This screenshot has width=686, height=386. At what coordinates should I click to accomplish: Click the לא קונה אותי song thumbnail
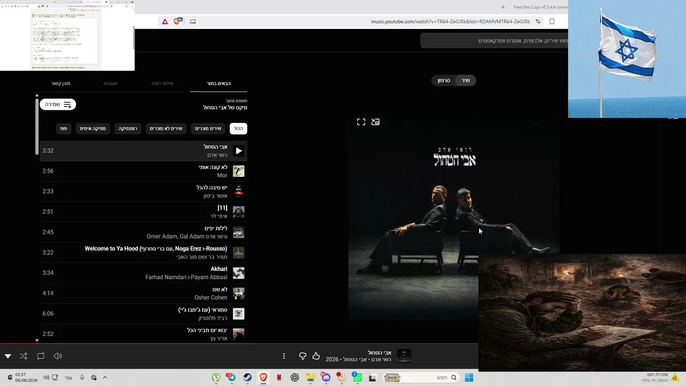[x=239, y=171]
